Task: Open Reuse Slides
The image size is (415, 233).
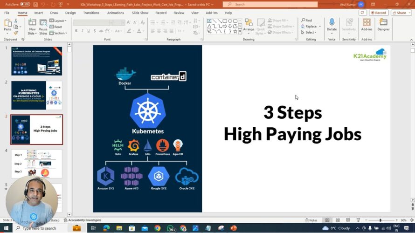Action: point(43,27)
